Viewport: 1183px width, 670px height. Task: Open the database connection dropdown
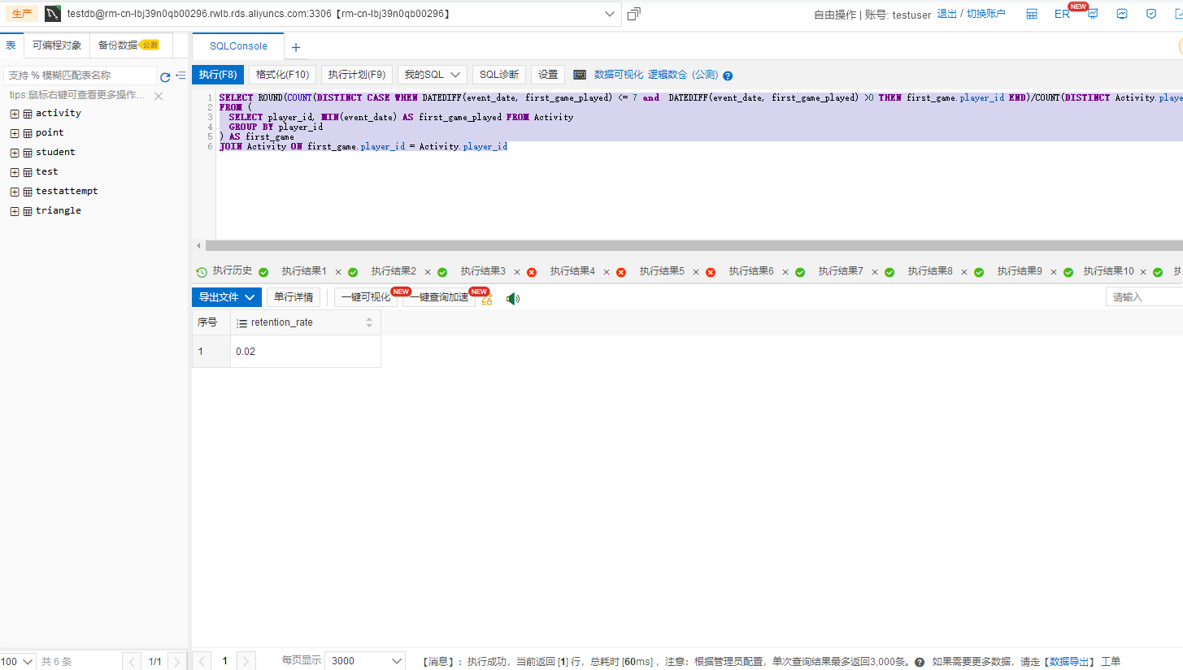(x=610, y=14)
